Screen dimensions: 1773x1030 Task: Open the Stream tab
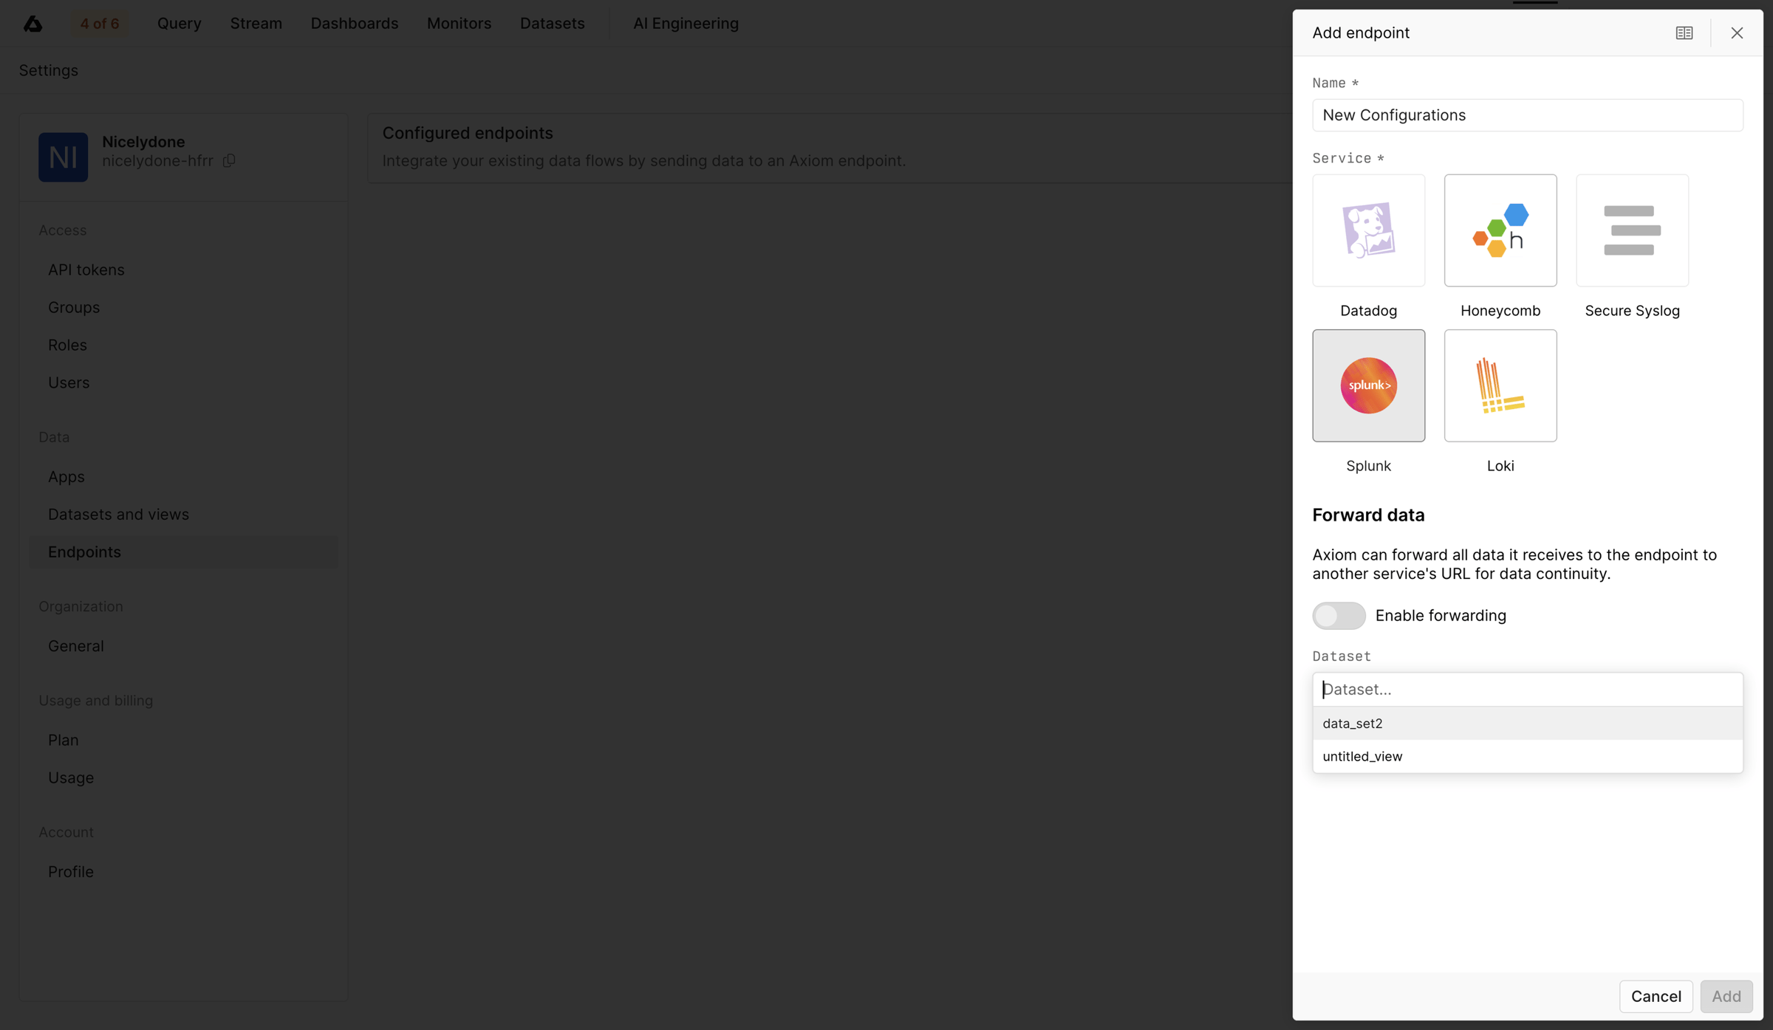tap(256, 24)
